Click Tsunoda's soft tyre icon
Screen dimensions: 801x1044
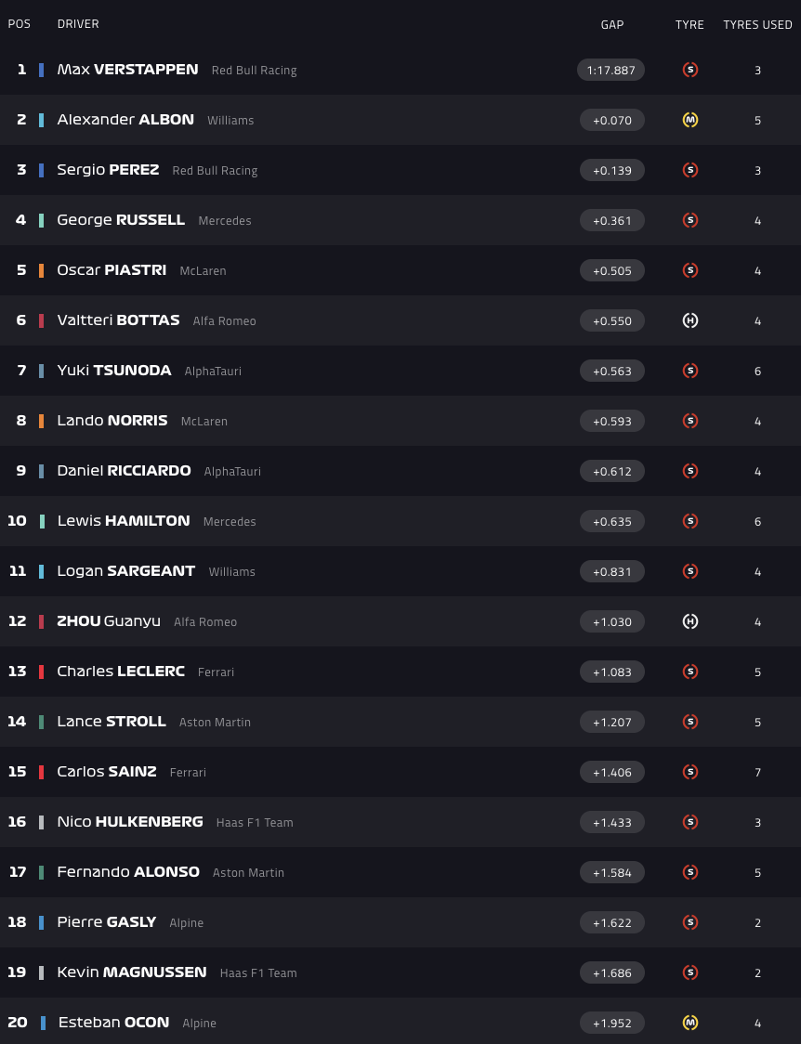click(689, 371)
